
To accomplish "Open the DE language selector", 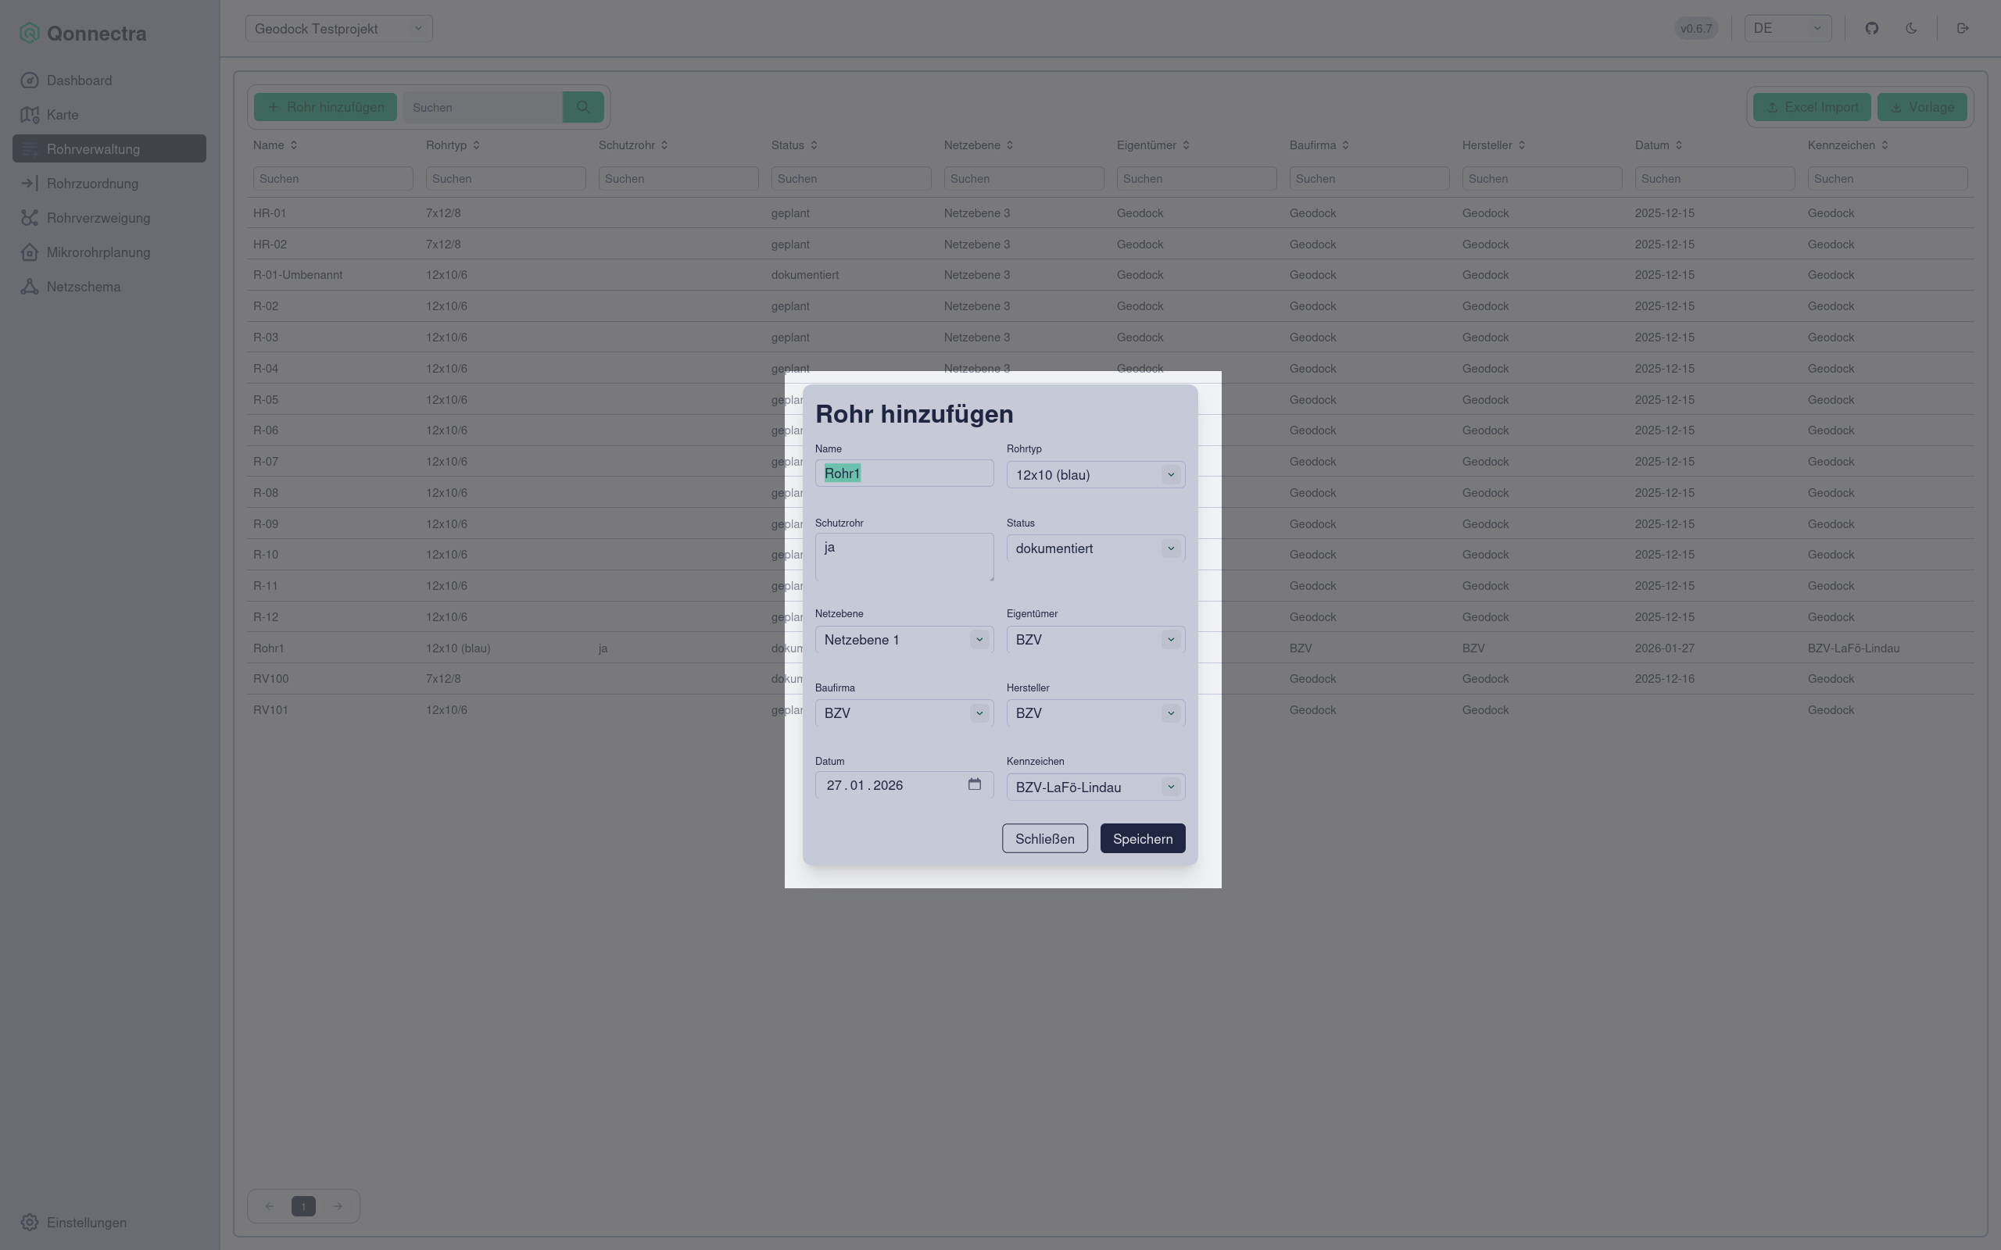I will [1788, 27].
